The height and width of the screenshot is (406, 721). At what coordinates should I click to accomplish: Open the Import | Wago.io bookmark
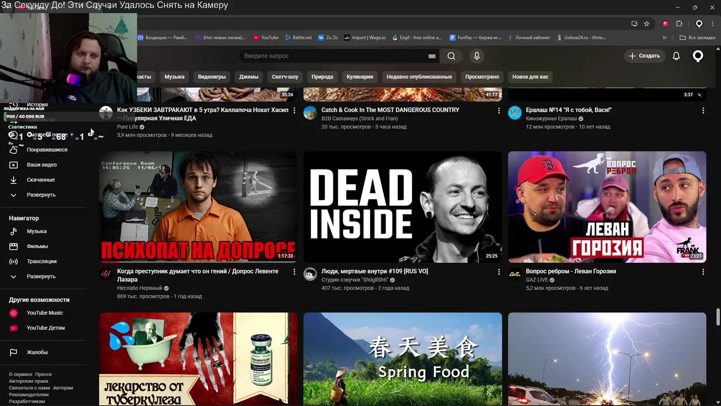click(x=365, y=38)
